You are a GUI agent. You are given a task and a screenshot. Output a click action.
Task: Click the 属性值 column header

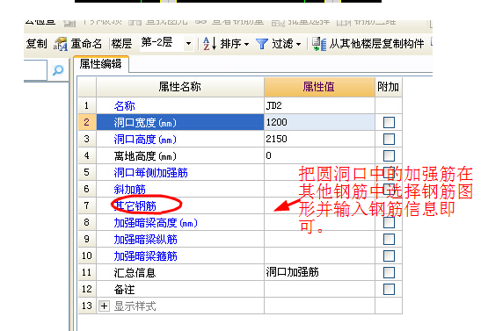point(319,87)
